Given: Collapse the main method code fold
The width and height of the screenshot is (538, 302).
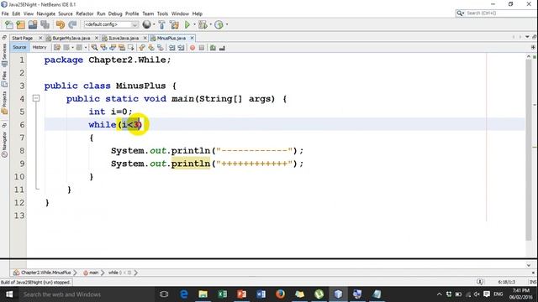Looking at the screenshot, I should pyautogui.click(x=36, y=99).
